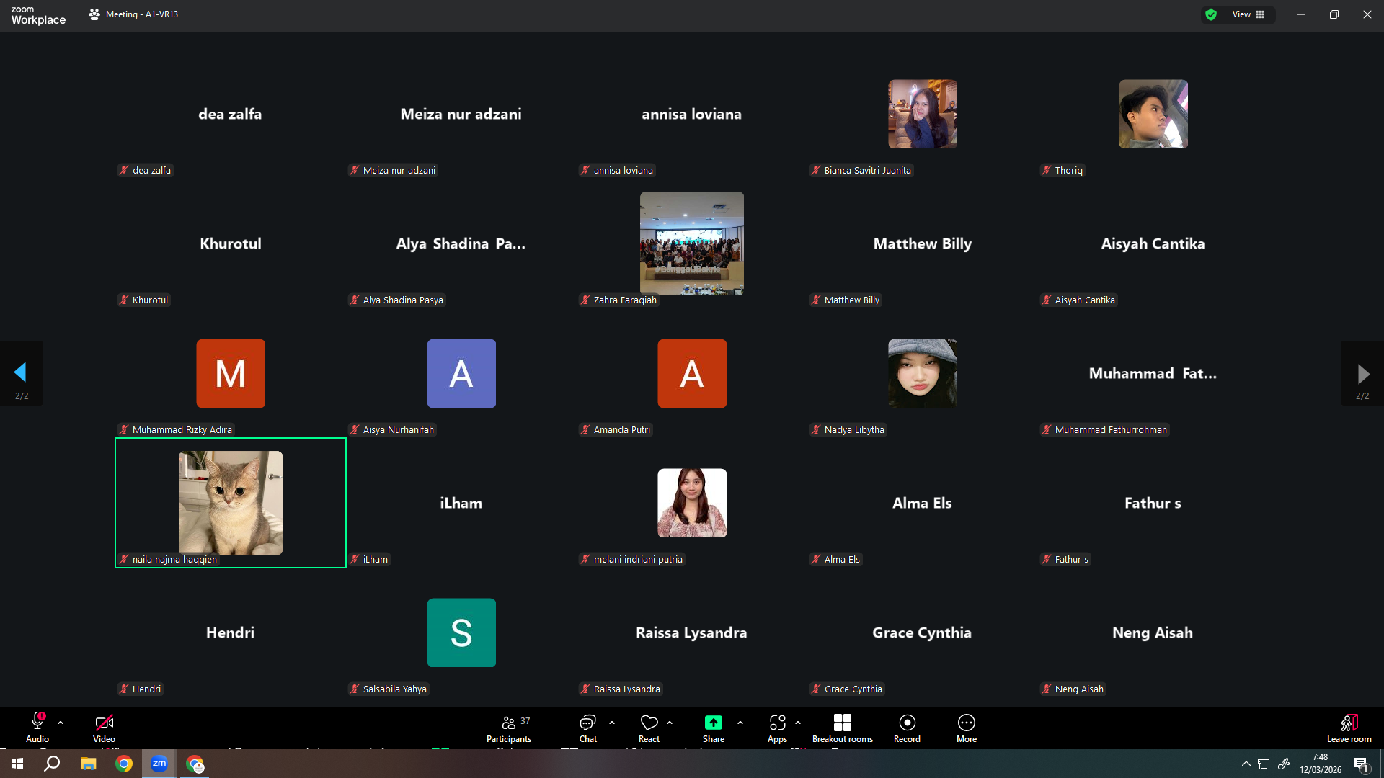Start recording with the Record button
Image resolution: width=1384 pixels, height=778 pixels.
907,728
